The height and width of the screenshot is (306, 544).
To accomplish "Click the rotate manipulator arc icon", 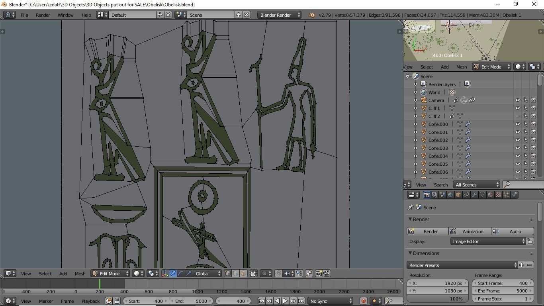I will click(x=181, y=274).
